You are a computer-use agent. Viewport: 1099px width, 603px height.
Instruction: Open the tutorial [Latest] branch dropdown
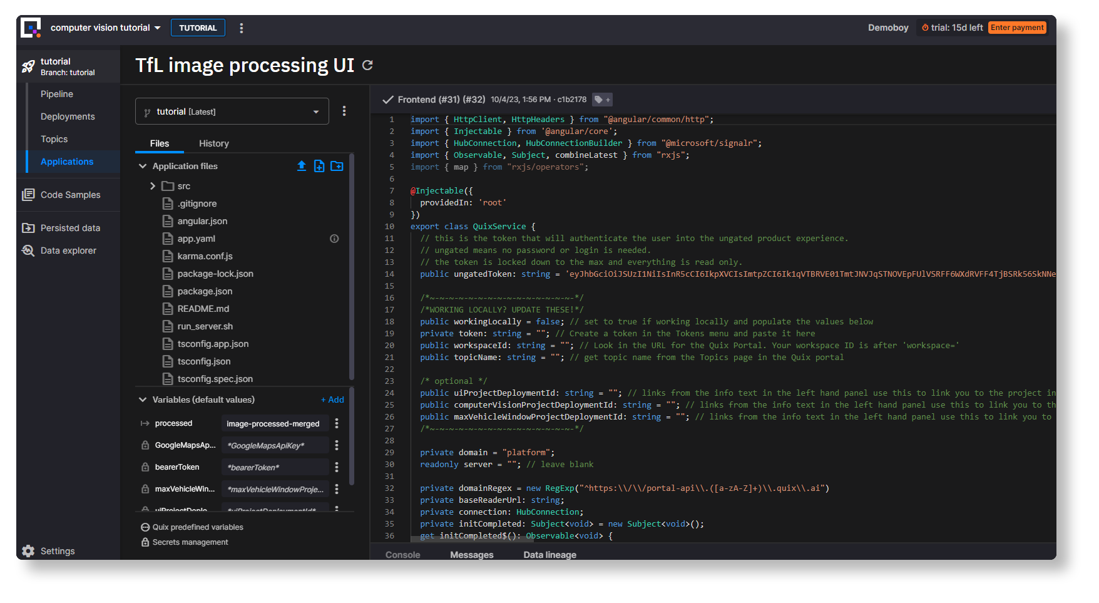coord(232,111)
